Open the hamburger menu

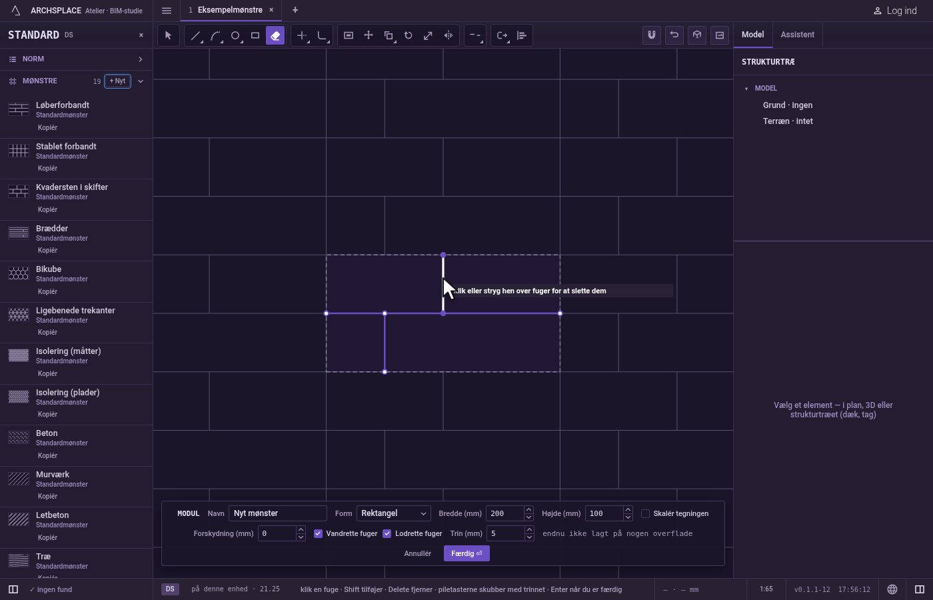tap(167, 11)
